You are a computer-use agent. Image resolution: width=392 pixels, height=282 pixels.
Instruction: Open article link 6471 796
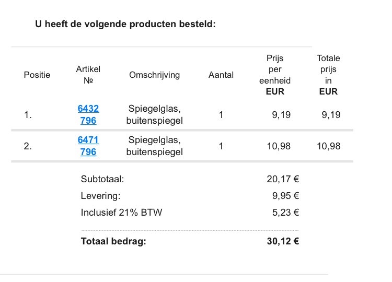tap(88, 146)
